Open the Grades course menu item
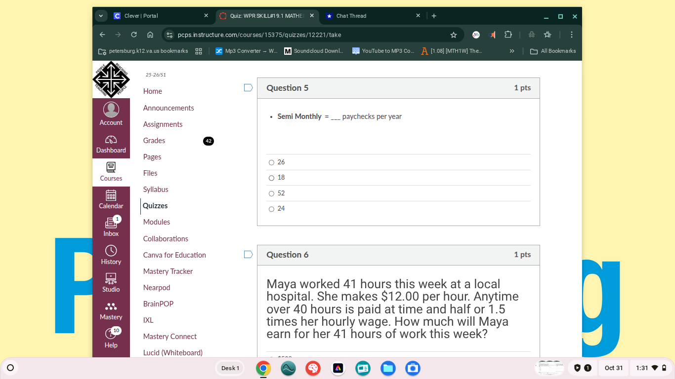Viewport: 675px width, 379px height. [x=154, y=141]
